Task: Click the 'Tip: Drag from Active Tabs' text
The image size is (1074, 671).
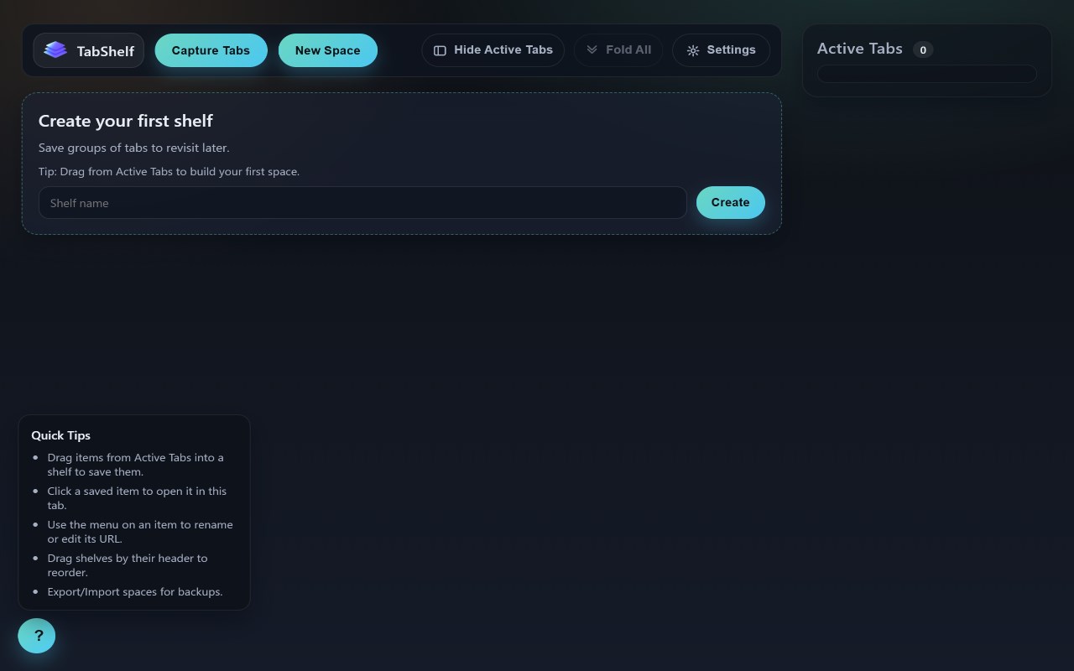Action: (169, 171)
